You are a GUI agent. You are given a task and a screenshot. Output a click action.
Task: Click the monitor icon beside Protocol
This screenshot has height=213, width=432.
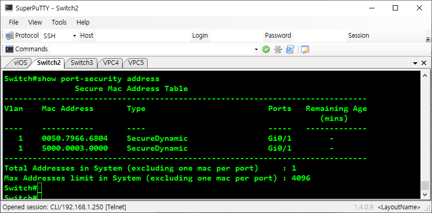coord(9,36)
